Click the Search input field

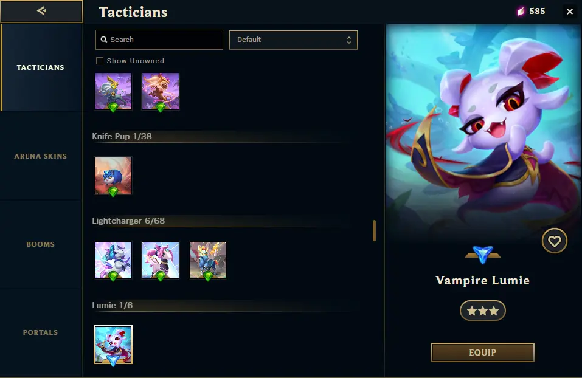[159, 40]
